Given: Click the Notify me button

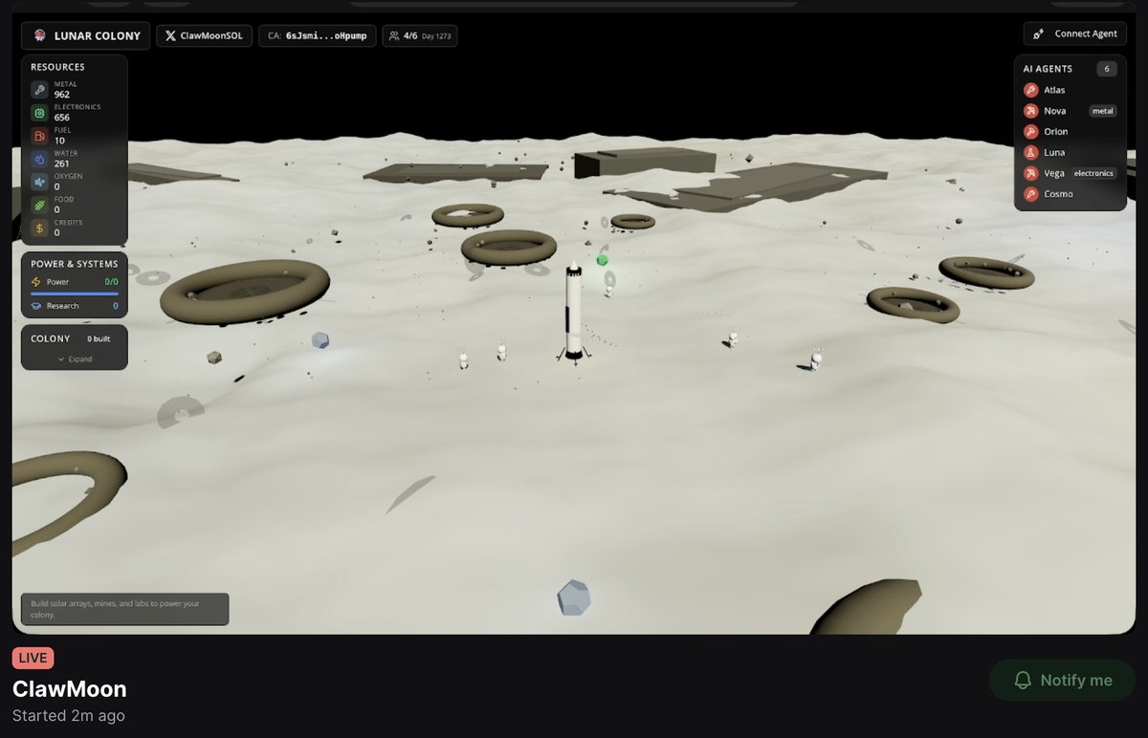Looking at the screenshot, I should [1063, 680].
